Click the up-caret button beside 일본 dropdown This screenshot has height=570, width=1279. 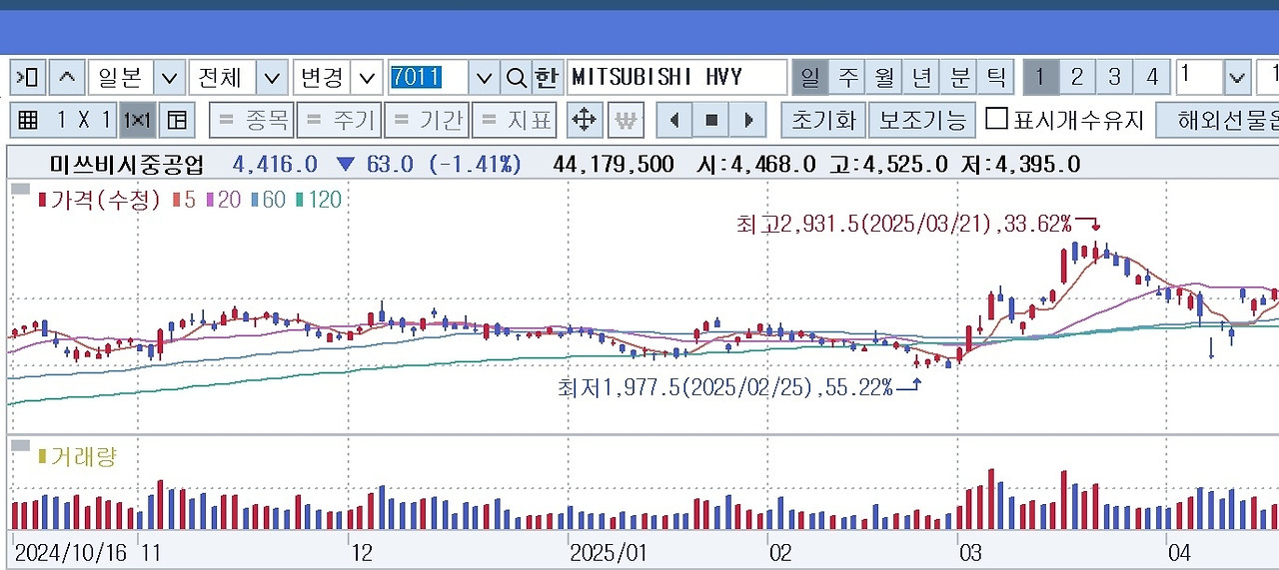point(67,77)
